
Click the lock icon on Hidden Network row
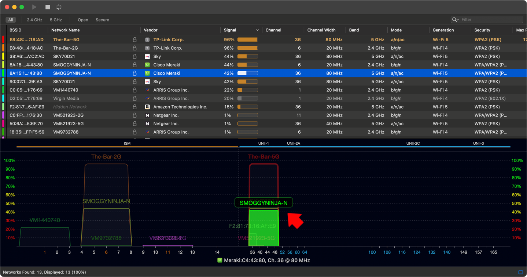pos(134,107)
